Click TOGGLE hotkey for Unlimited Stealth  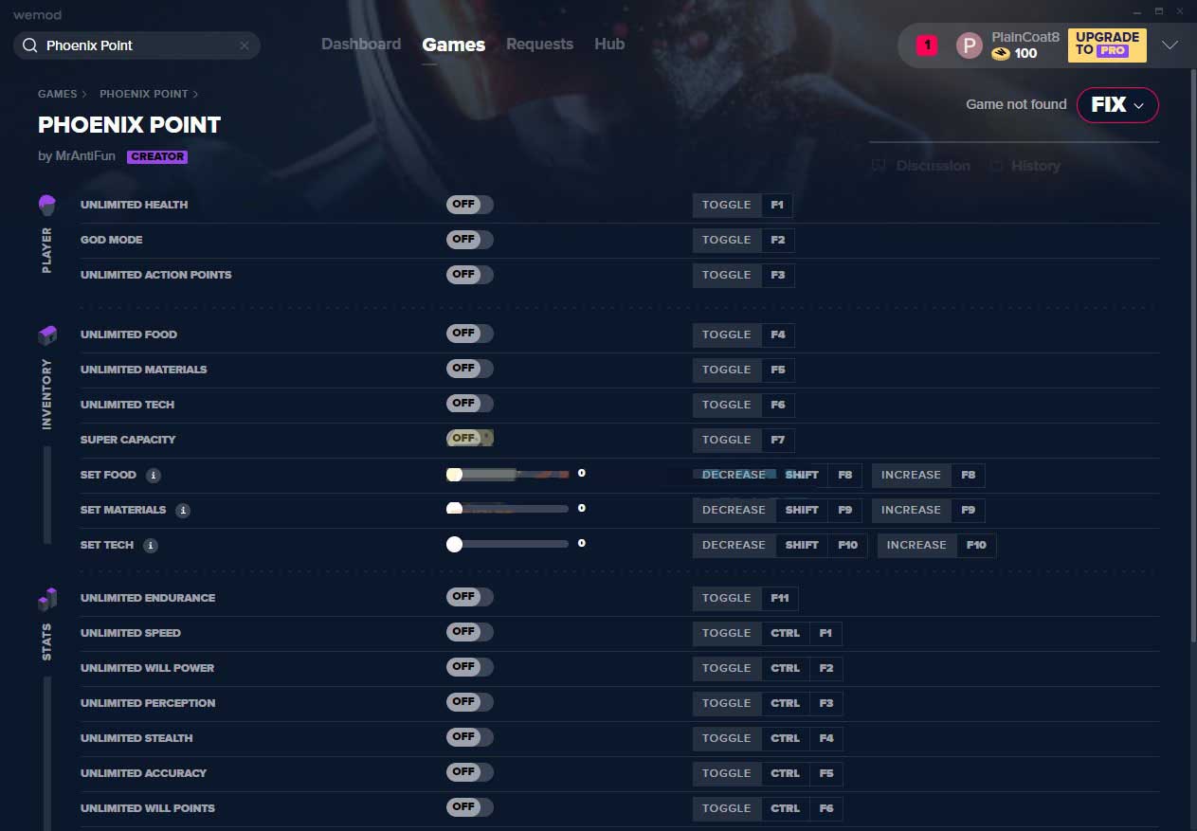(x=727, y=738)
